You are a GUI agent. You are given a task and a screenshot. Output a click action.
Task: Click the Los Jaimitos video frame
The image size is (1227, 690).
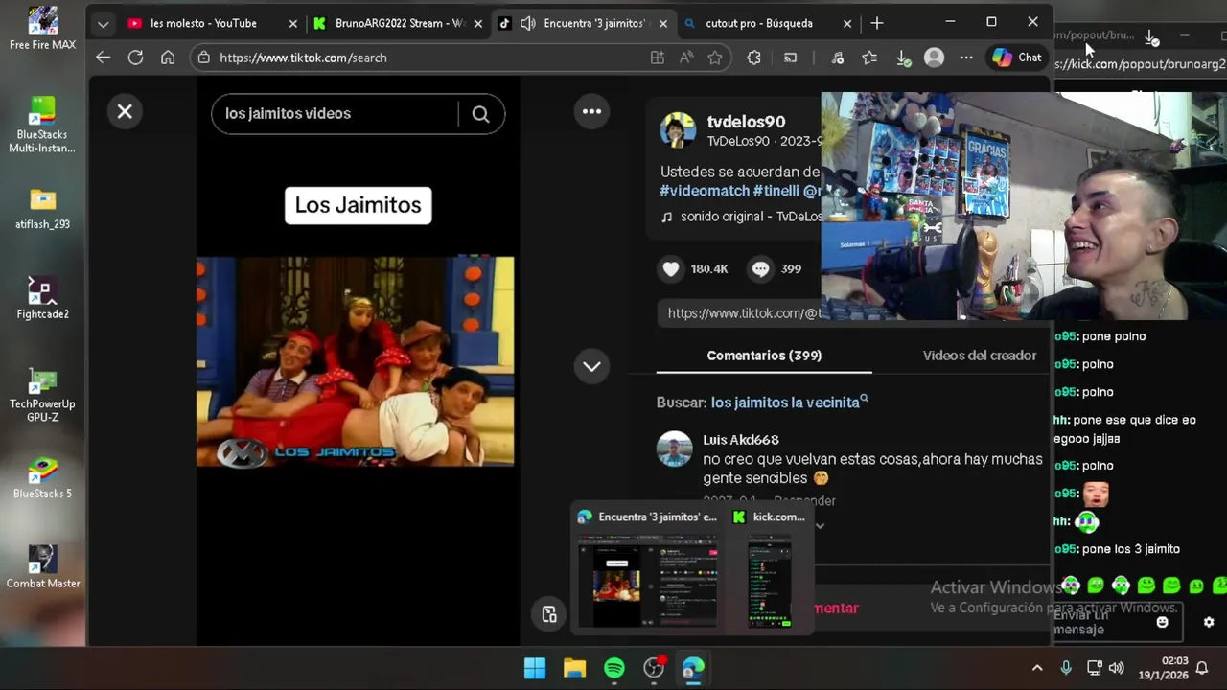(x=355, y=361)
